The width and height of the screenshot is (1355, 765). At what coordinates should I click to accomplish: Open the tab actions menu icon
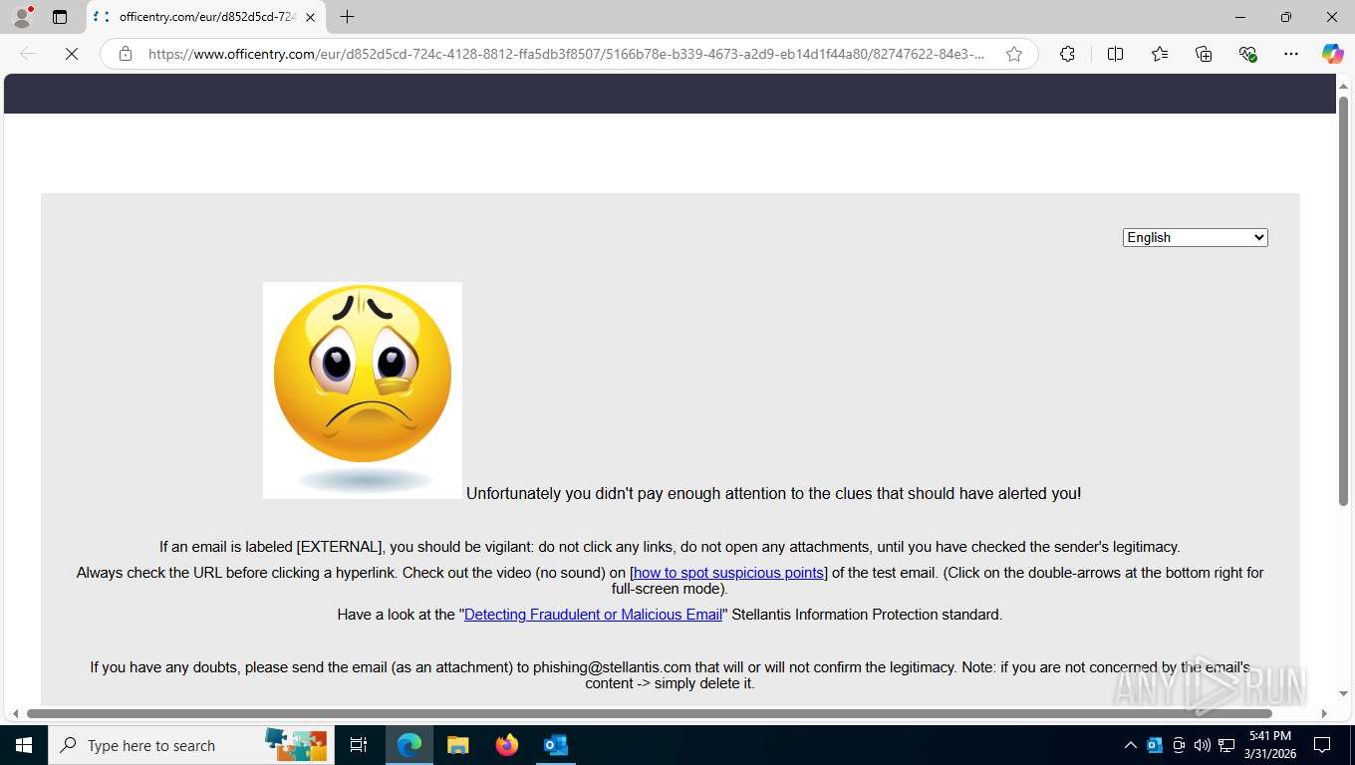(60, 17)
